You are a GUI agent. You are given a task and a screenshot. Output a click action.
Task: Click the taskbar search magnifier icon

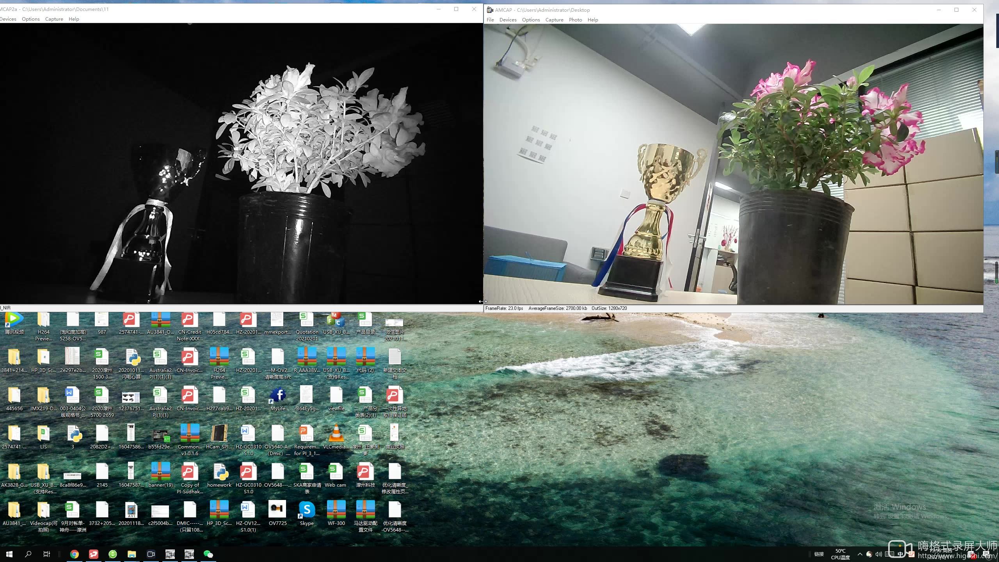click(28, 554)
